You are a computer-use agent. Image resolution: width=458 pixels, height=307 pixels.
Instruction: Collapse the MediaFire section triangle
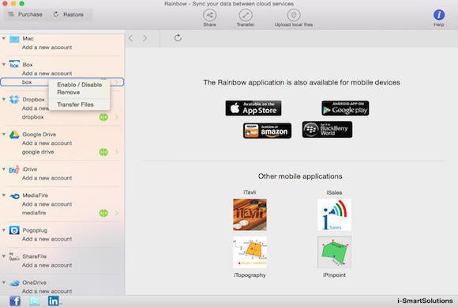tap(4, 195)
